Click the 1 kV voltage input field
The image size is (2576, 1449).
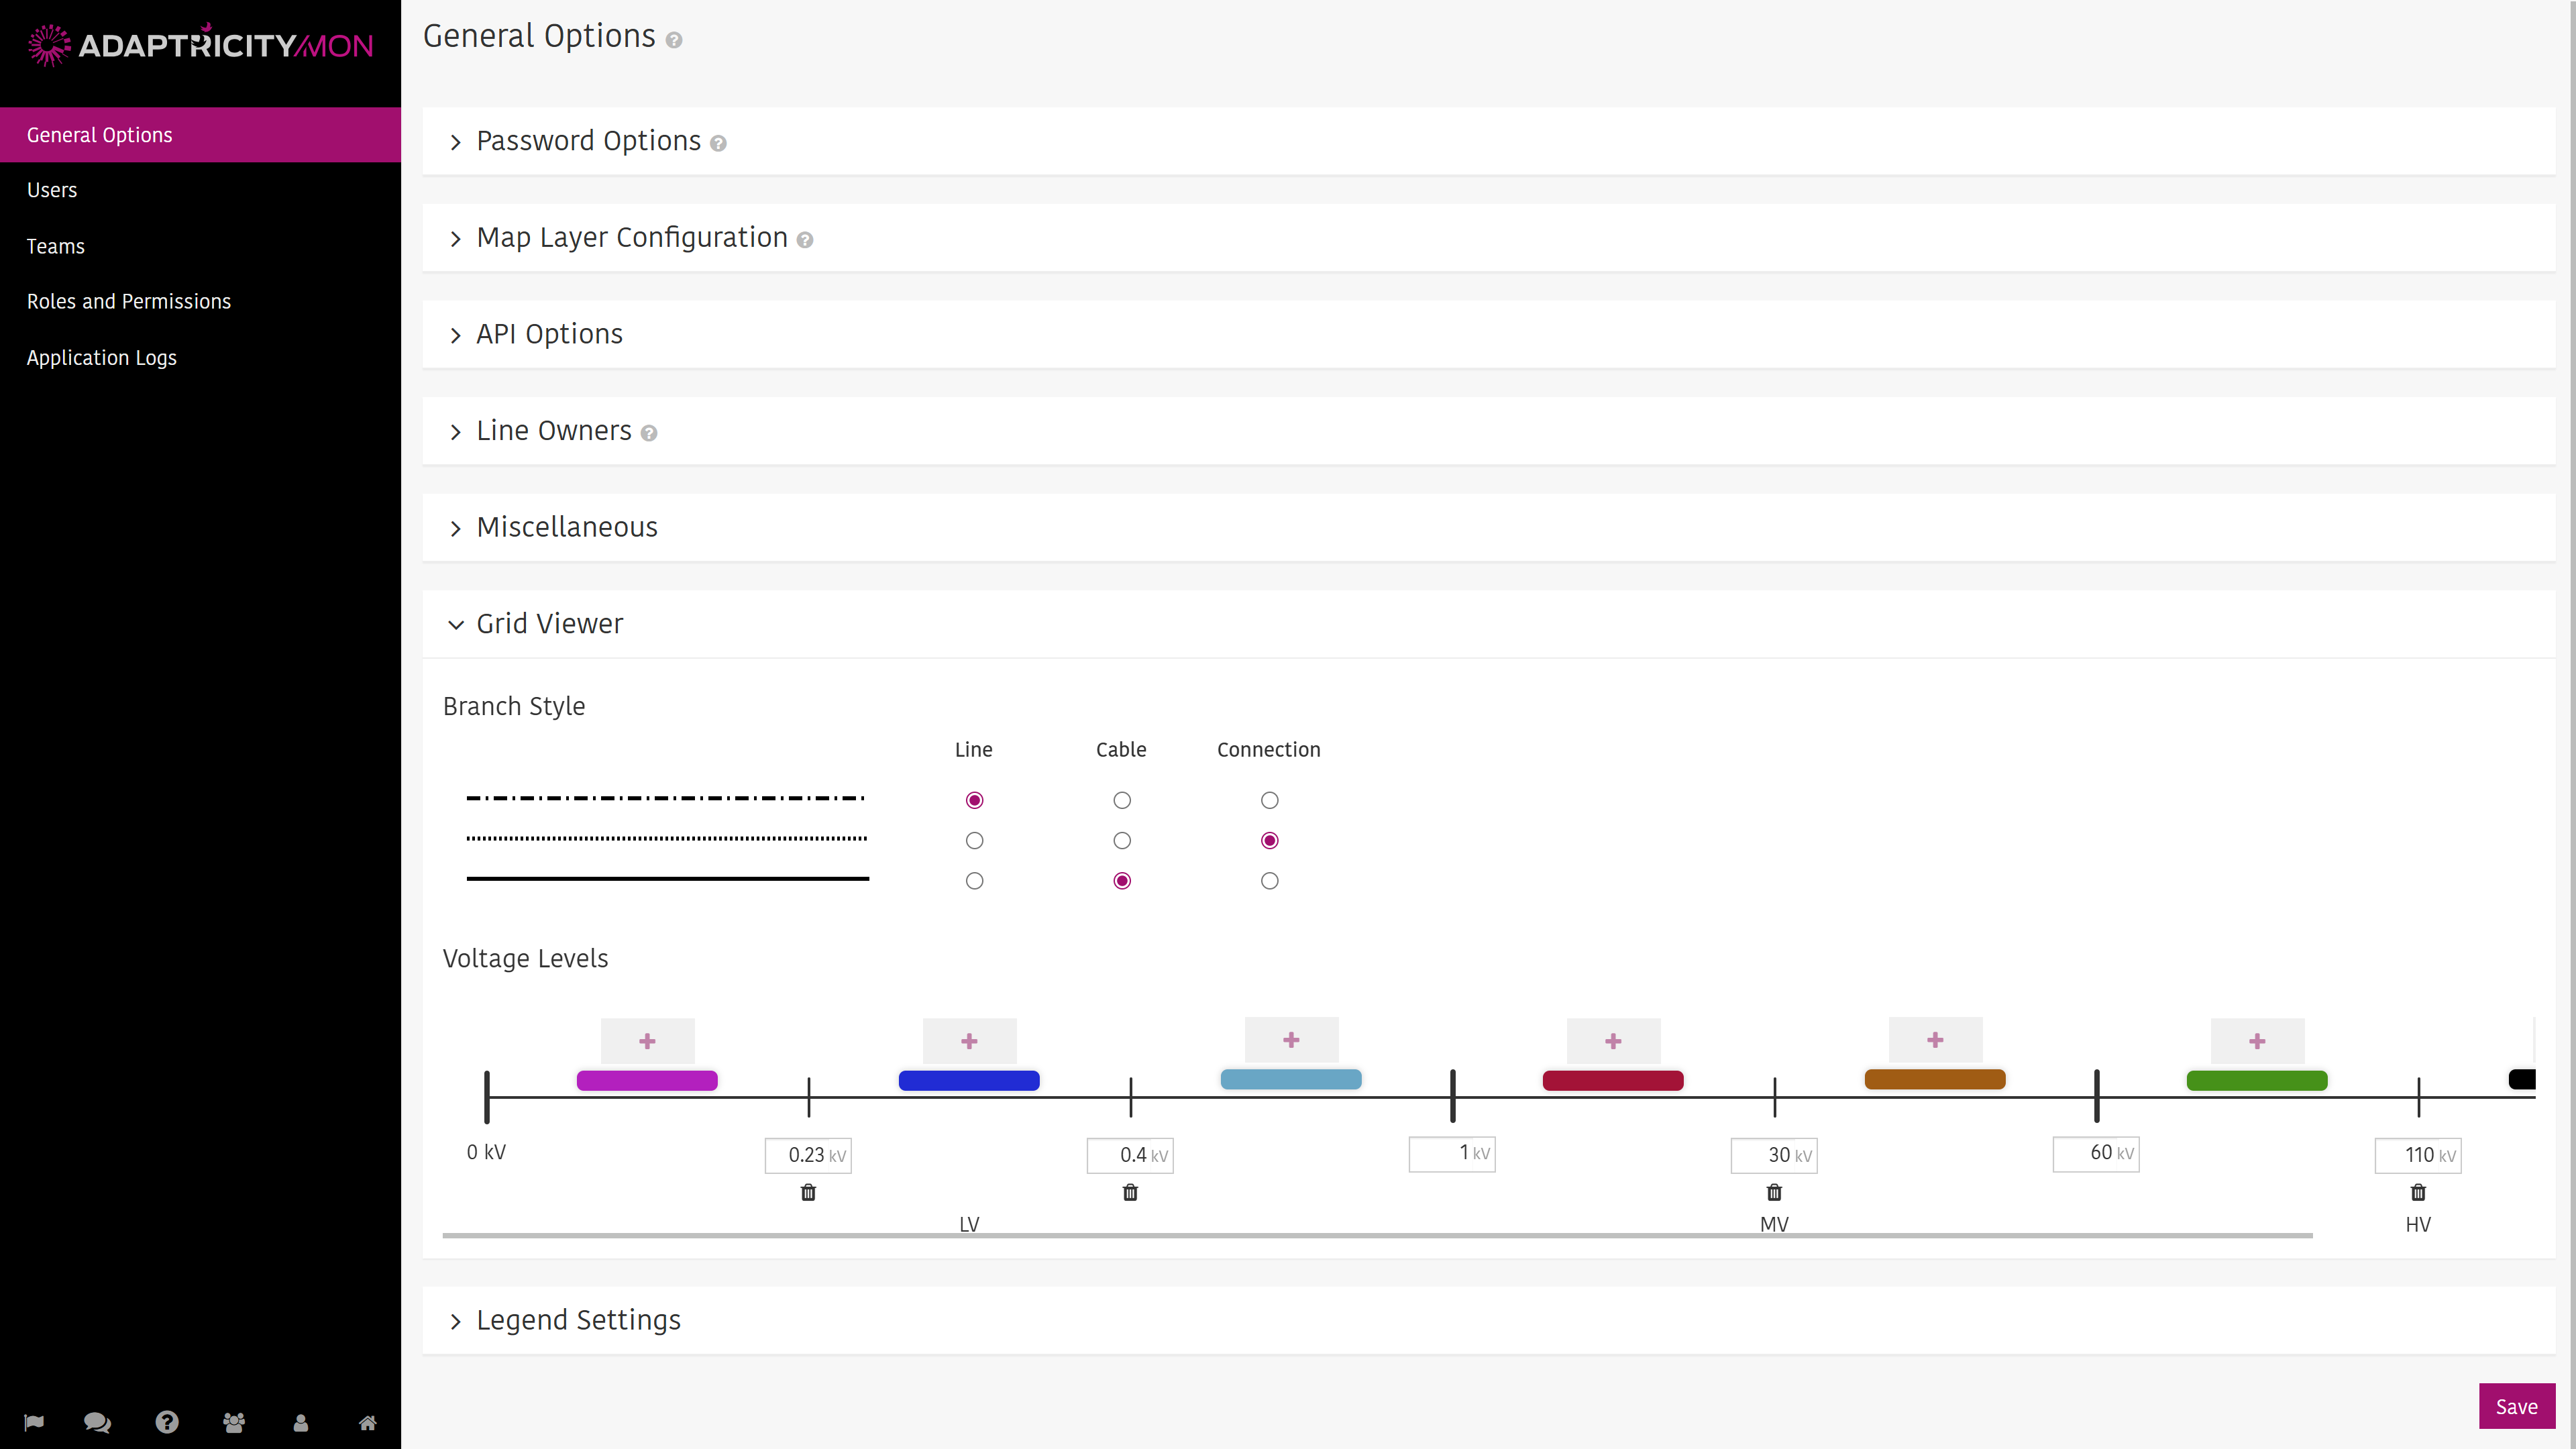click(x=1452, y=1153)
